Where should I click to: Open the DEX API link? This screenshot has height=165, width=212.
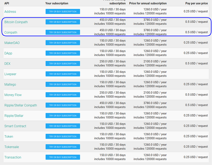(x=7, y=64)
